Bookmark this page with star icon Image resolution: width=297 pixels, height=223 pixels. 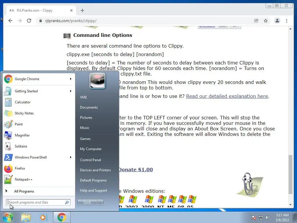pyautogui.click(x=266, y=21)
